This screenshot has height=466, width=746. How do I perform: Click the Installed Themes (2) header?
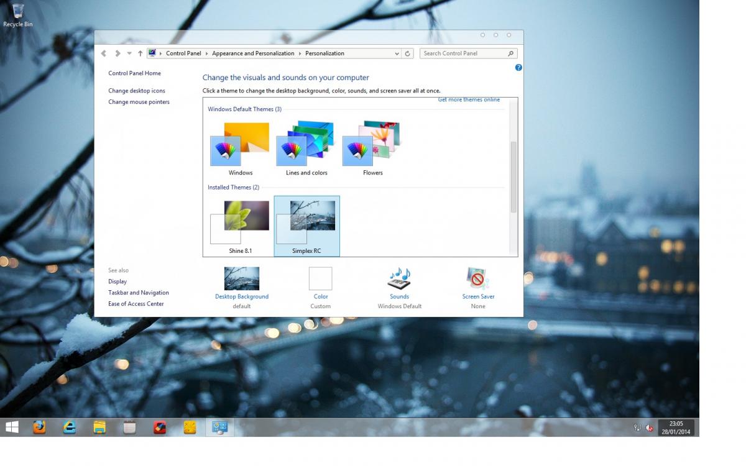(233, 187)
